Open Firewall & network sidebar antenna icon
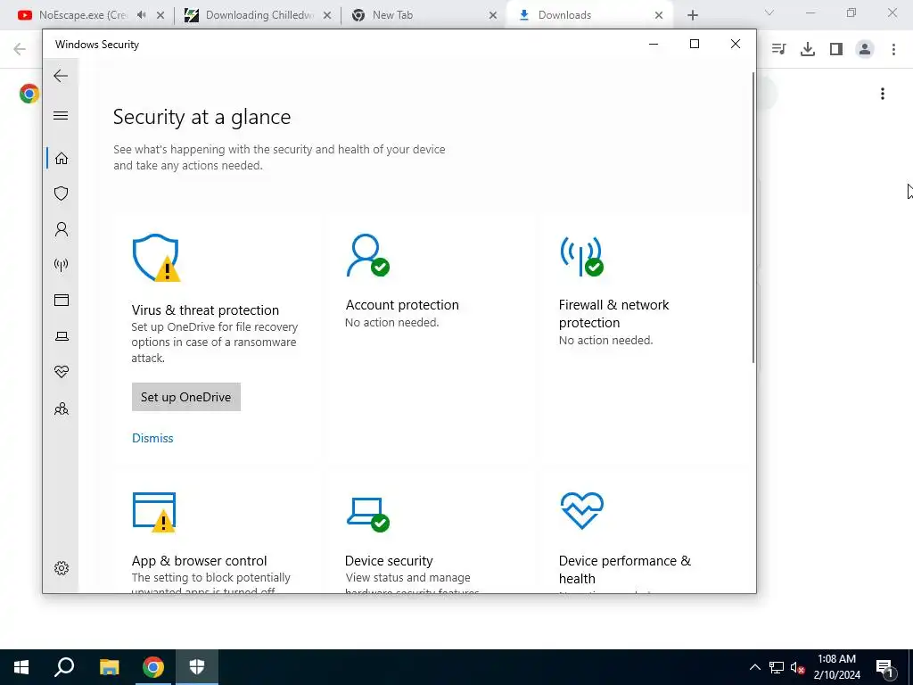The height and width of the screenshot is (685, 913). pyautogui.click(x=62, y=265)
